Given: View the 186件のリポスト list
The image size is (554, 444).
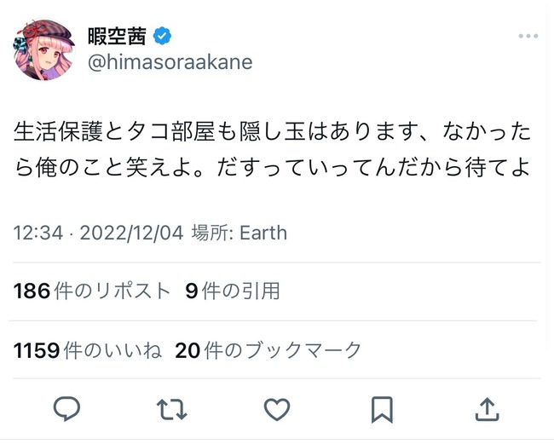Looking at the screenshot, I should (x=92, y=291).
